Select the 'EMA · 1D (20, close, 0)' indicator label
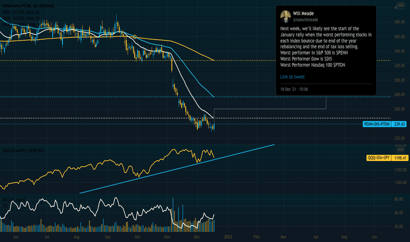410x242 pixels. 21,18
